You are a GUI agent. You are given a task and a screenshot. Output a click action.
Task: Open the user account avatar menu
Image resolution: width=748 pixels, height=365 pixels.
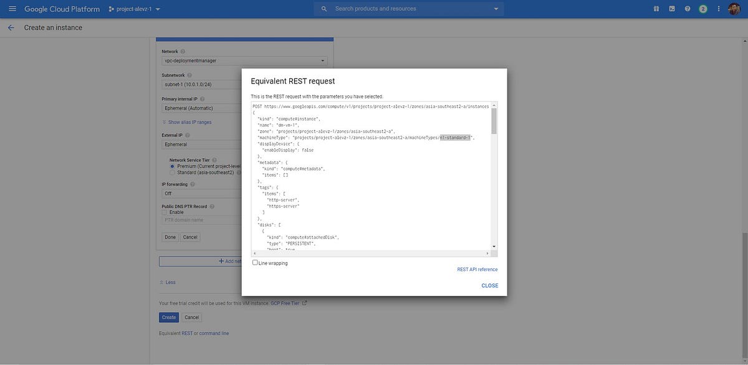tap(736, 9)
